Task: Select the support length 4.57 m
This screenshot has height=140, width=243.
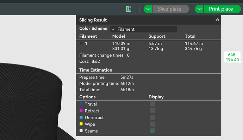Action: tap(155, 43)
